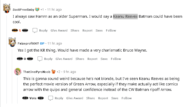
Task: Share Falseprofit007's comment
Action: 80,59
